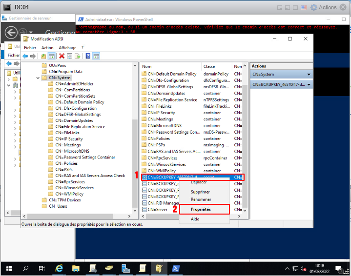Screen dimensions: 351x276
Task: Click the red Delete toolbar icon
Action: click(62, 56)
